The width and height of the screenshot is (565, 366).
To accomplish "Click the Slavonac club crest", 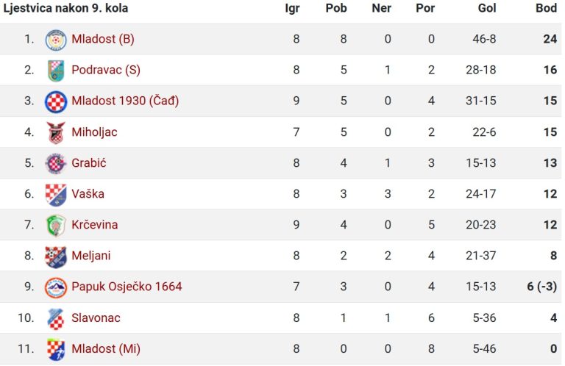I will [x=56, y=318].
